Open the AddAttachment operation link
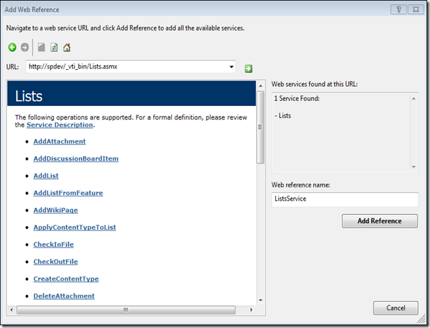 click(59, 141)
